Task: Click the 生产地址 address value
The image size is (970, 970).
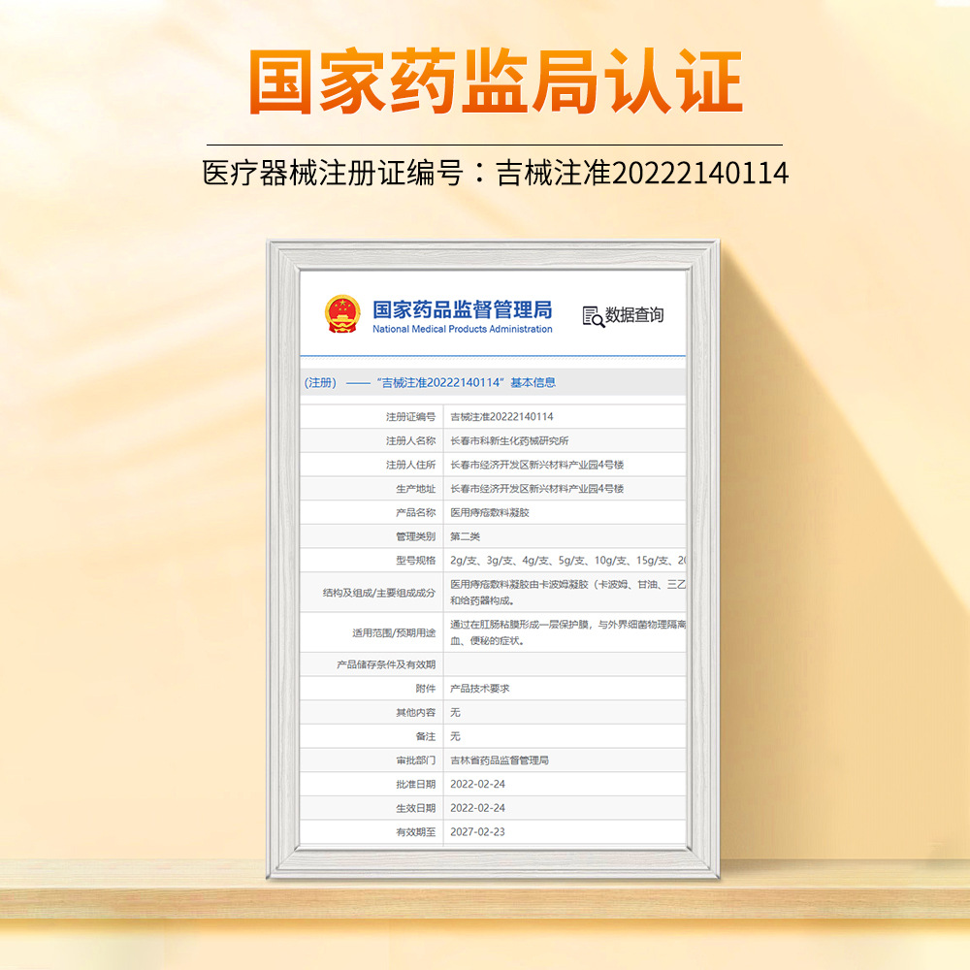Action: pos(536,489)
